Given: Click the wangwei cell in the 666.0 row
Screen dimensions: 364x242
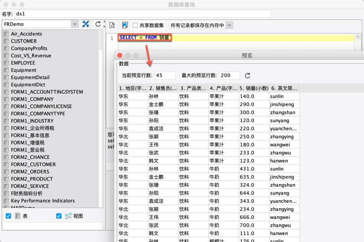Looking at the screenshot, I should click(x=284, y=217).
